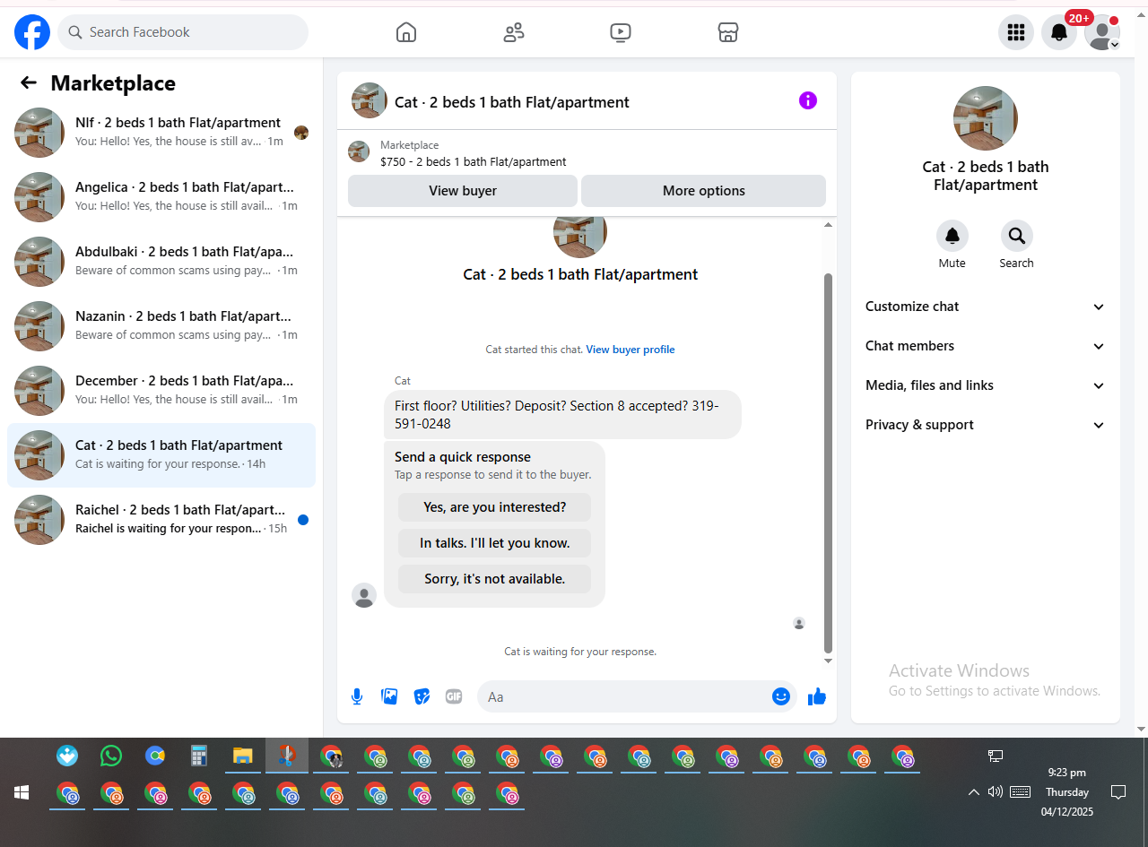Expand Chat members section
The height and width of the screenshot is (847, 1148).
tap(986, 346)
